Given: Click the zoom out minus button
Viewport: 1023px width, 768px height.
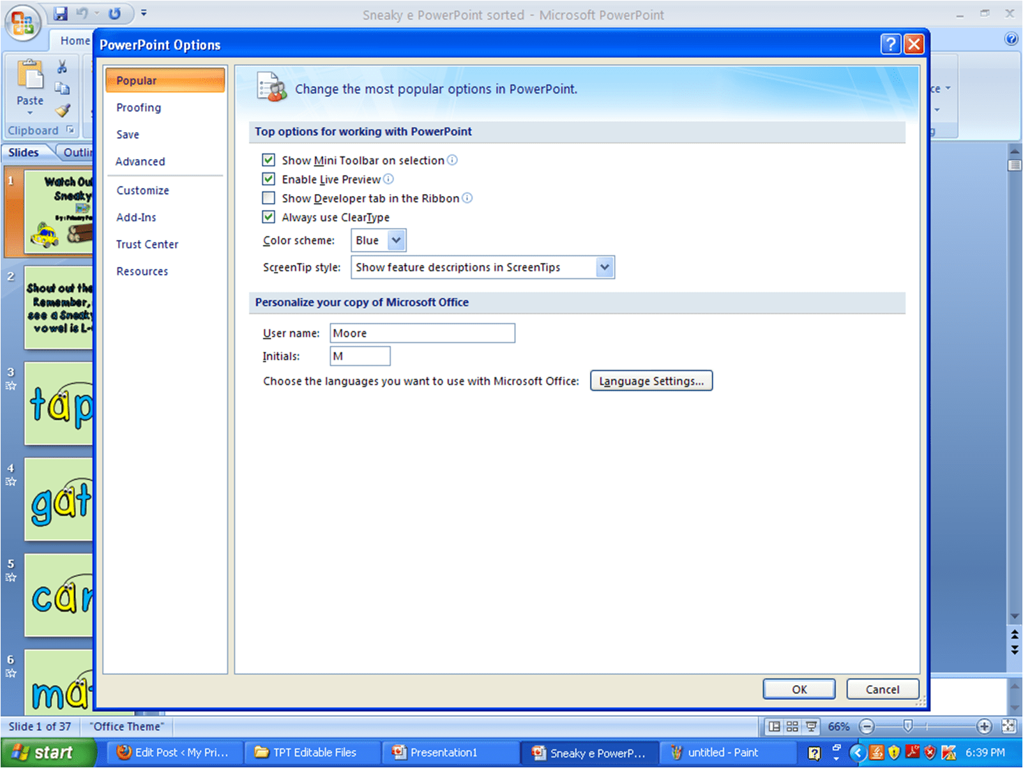Looking at the screenshot, I should [x=867, y=727].
